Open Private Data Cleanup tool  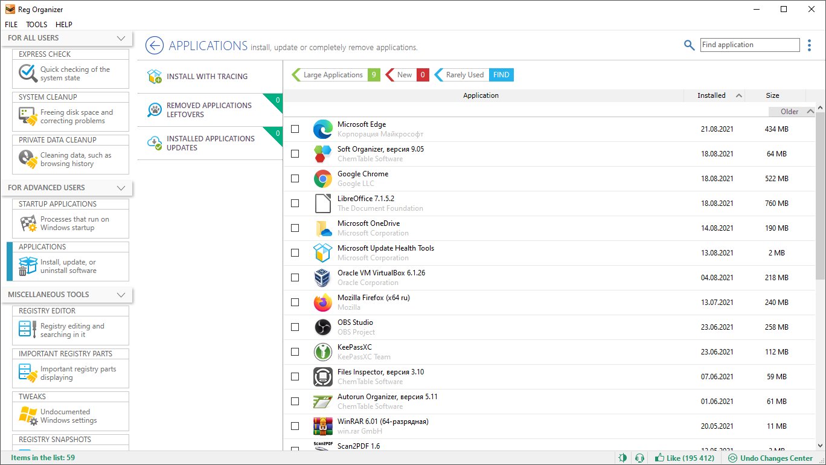(70, 158)
